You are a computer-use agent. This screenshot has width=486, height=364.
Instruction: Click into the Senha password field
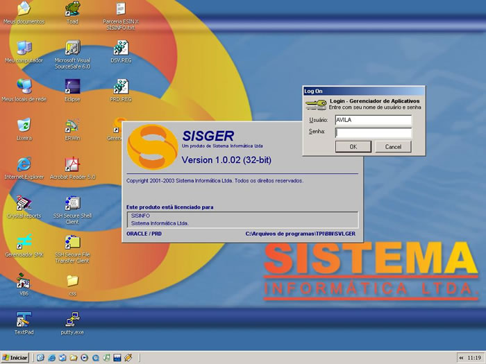point(374,133)
